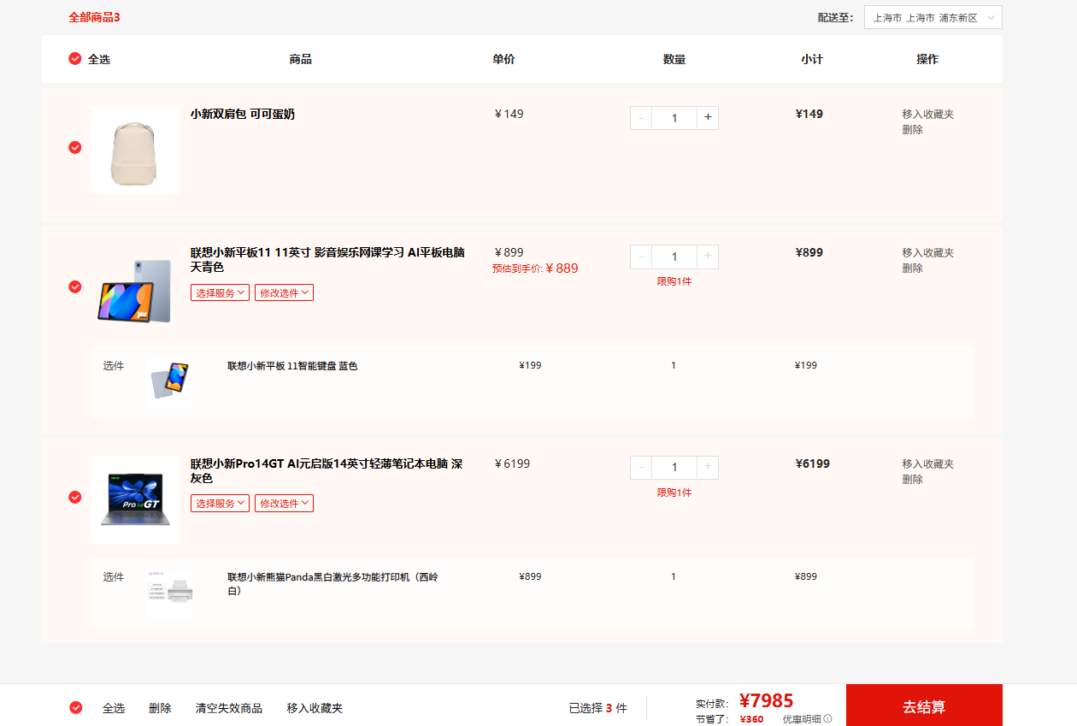Uncheck the 小新双肩包 item checkbox
This screenshot has height=726, width=1077.
point(75,147)
